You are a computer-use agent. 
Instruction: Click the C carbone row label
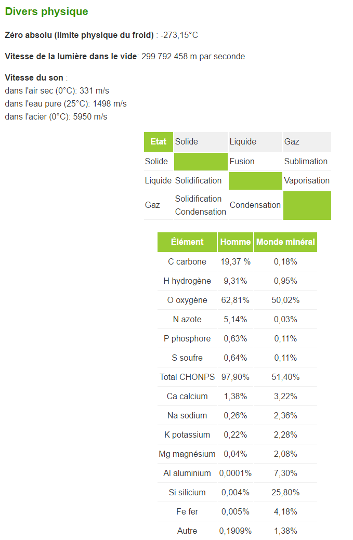pos(187,262)
